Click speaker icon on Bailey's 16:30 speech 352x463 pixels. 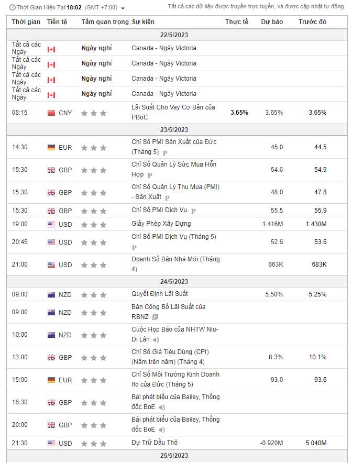coord(162,407)
